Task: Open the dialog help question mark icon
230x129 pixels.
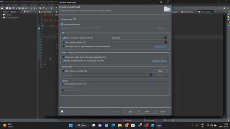Action: coord(62,111)
